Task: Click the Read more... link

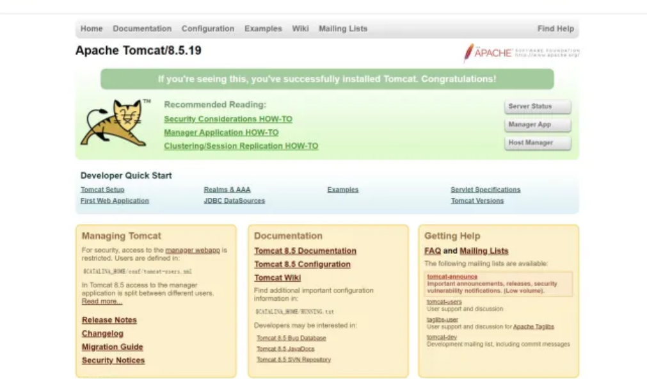Action: click(102, 302)
